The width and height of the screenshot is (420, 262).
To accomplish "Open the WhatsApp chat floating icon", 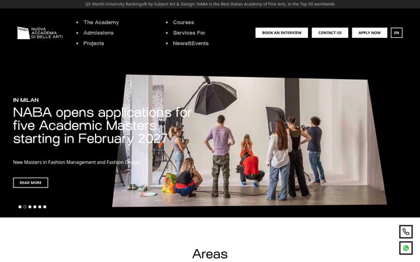I will point(406,248).
